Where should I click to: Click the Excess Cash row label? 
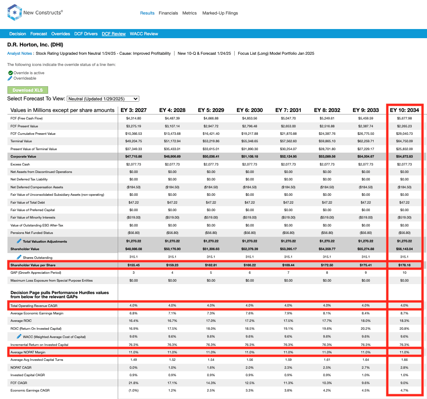click(x=20, y=164)
